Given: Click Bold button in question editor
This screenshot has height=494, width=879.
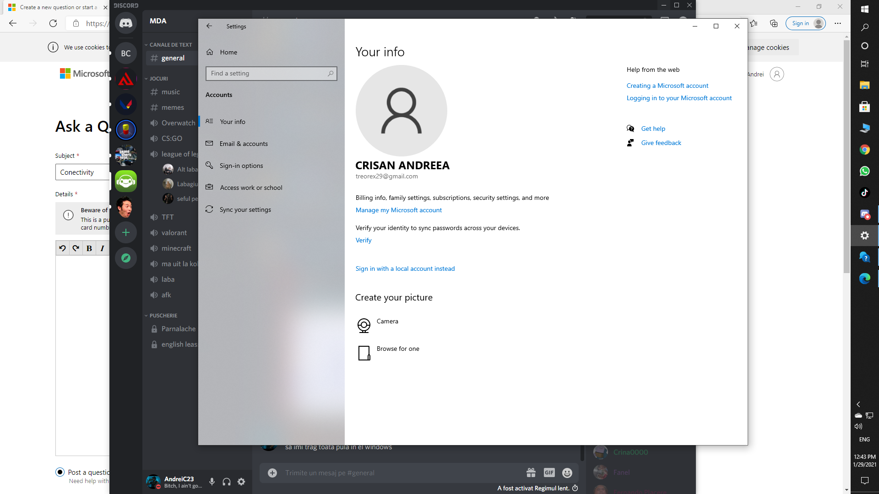Looking at the screenshot, I should (x=89, y=248).
